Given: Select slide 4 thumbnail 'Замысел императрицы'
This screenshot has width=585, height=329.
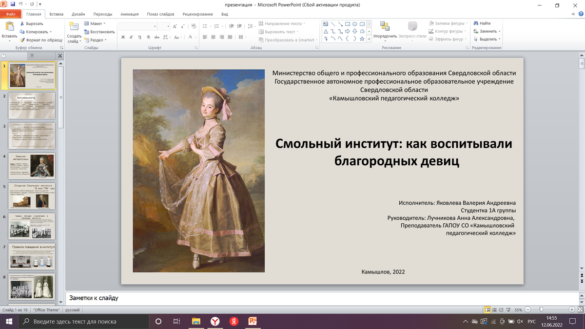Looking at the screenshot, I should 32,166.
